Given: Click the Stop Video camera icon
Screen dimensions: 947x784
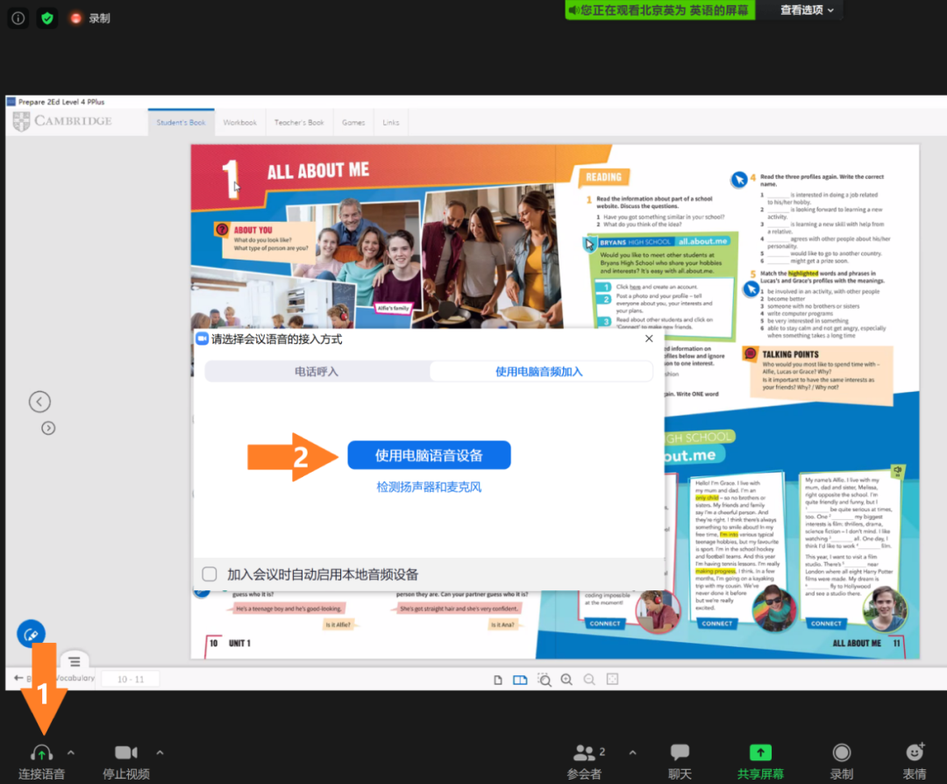Looking at the screenshot, I should tap(126, 753).
